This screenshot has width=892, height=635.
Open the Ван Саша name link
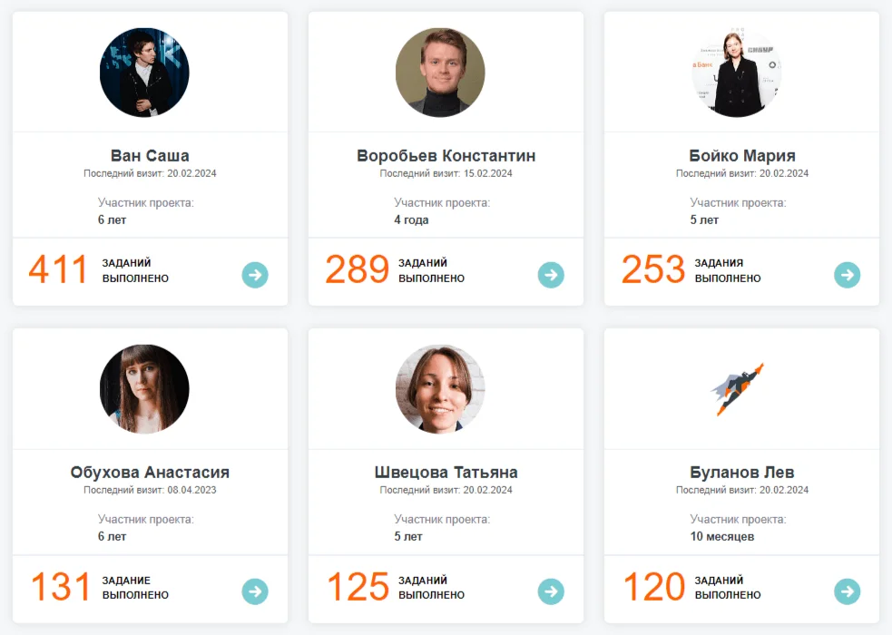pos(150,156)
